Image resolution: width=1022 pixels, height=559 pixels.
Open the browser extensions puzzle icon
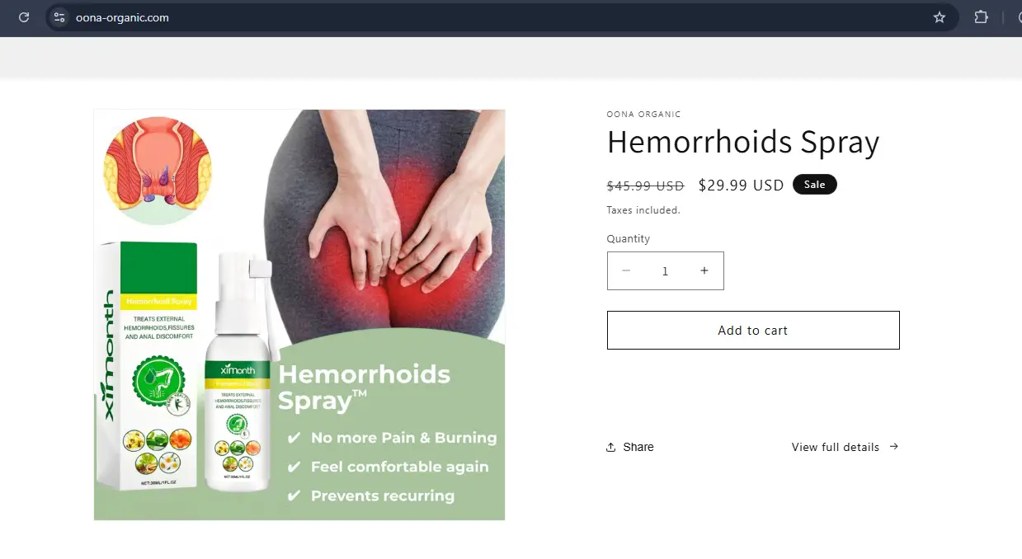click(x=981, y=17)
